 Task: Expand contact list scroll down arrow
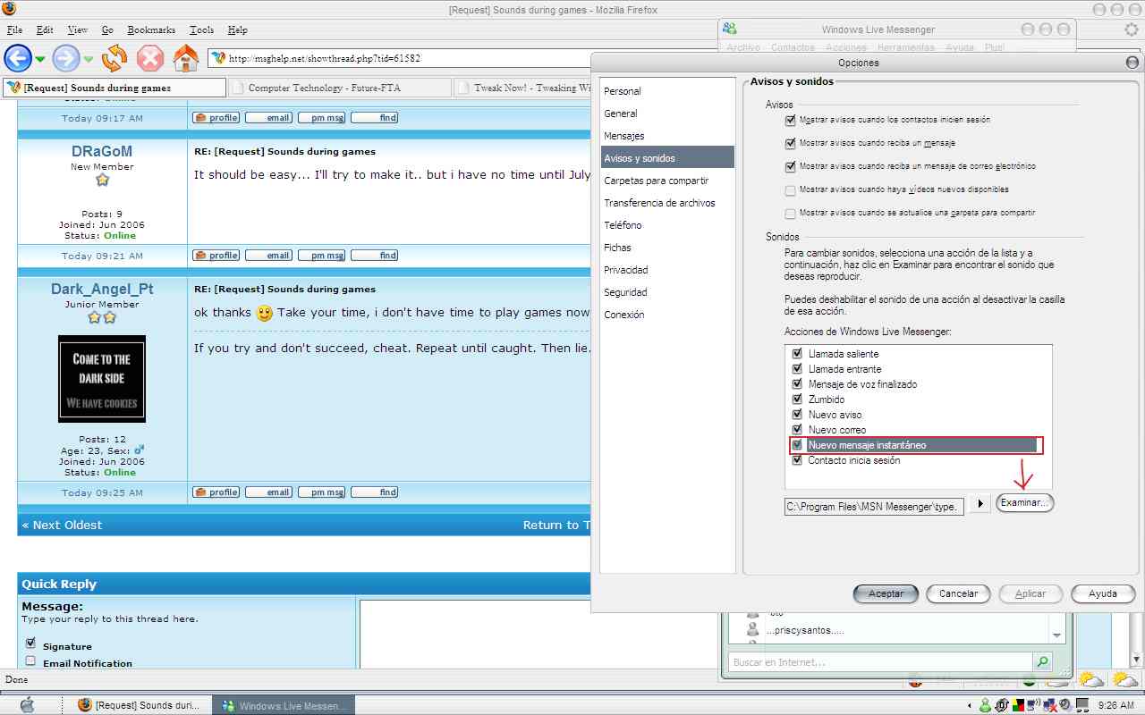1058,634
